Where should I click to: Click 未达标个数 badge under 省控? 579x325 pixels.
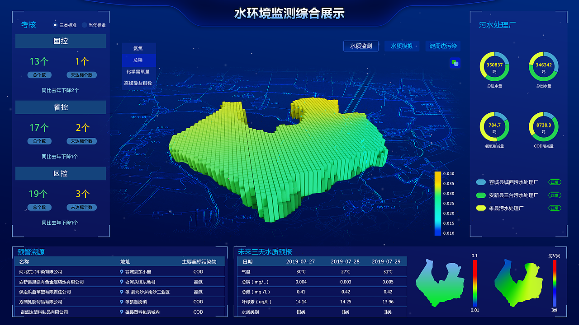pos(82,141)
